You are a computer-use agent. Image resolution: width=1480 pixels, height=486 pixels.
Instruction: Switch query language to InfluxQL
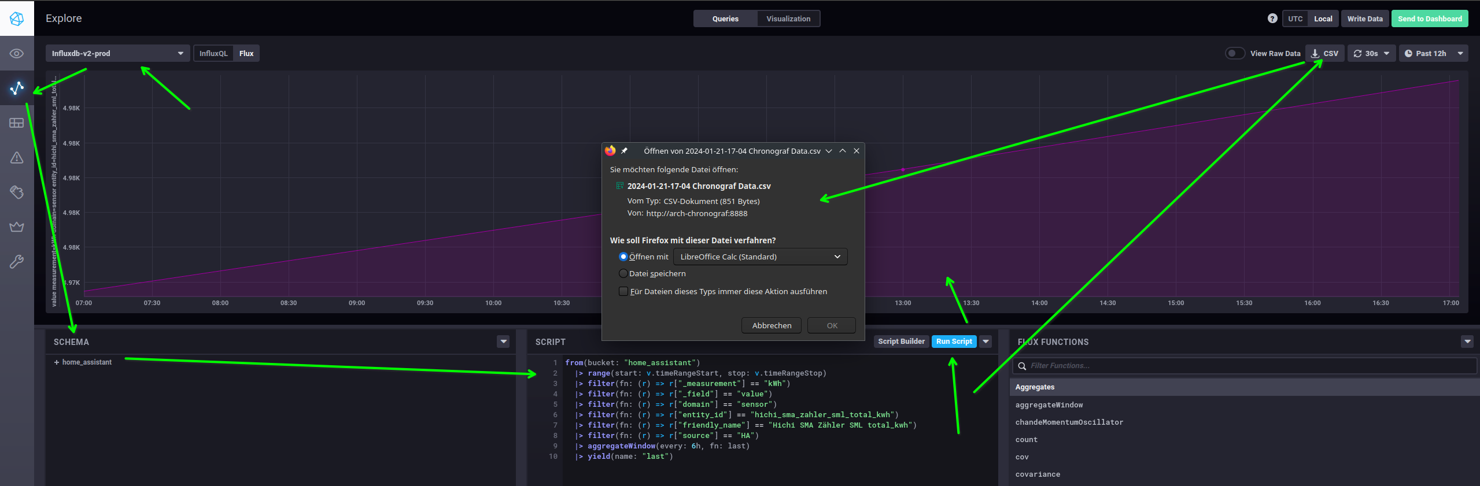point(213,53)
